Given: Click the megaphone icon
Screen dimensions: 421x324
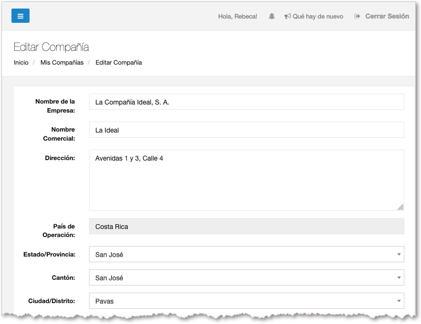Looking at the screenshot, I should coord(288,16).
